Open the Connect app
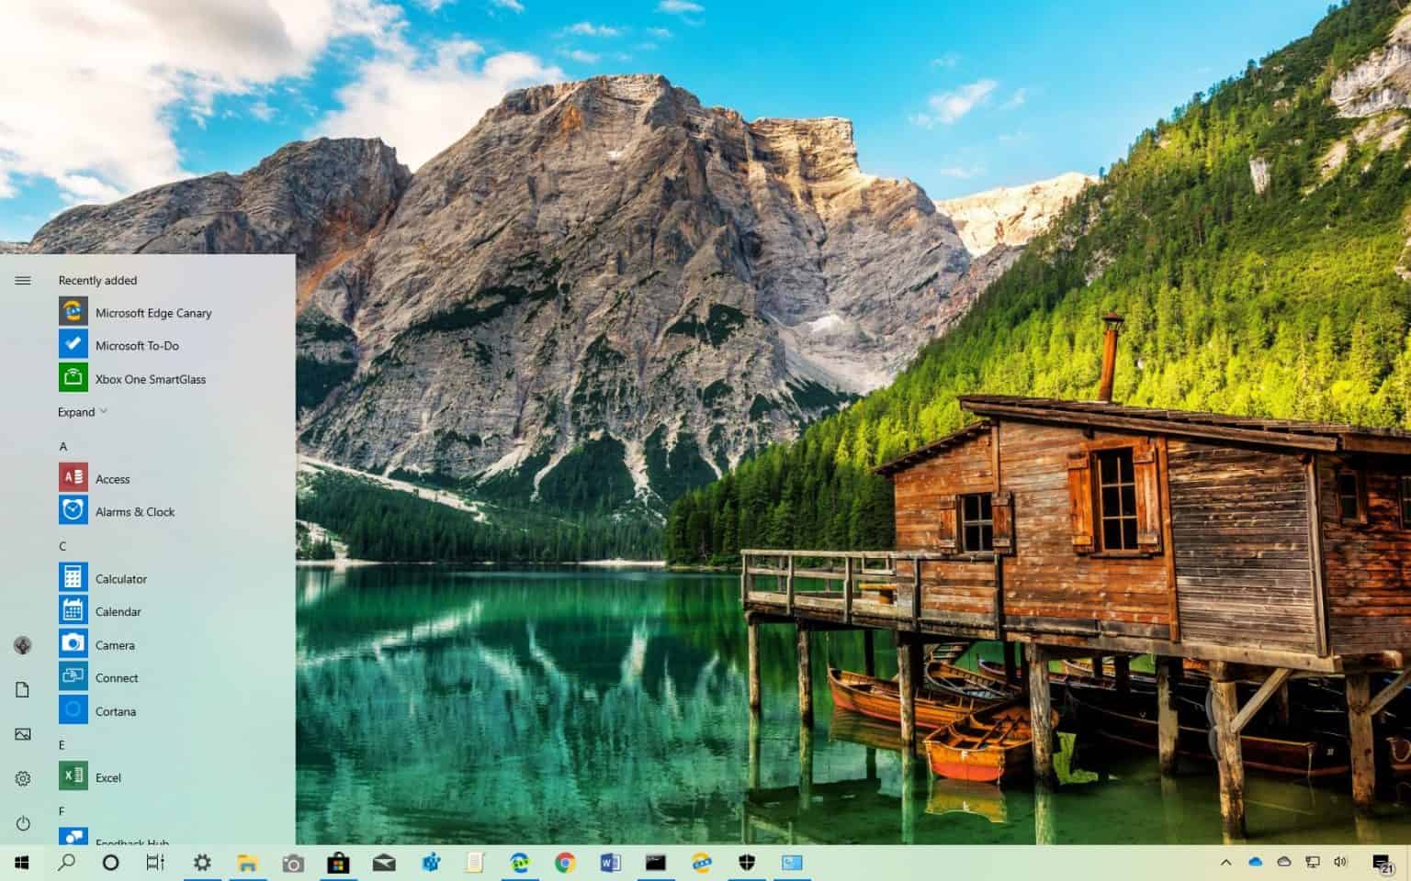 click(x=115, y=677)
